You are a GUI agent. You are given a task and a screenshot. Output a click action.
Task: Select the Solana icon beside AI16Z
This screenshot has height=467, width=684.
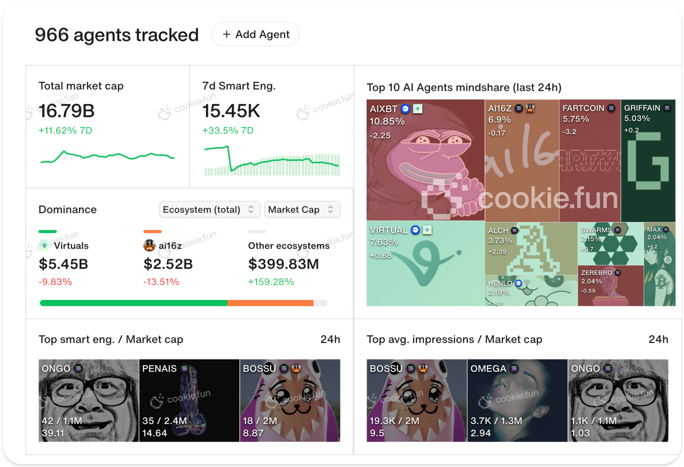point(519,108)
